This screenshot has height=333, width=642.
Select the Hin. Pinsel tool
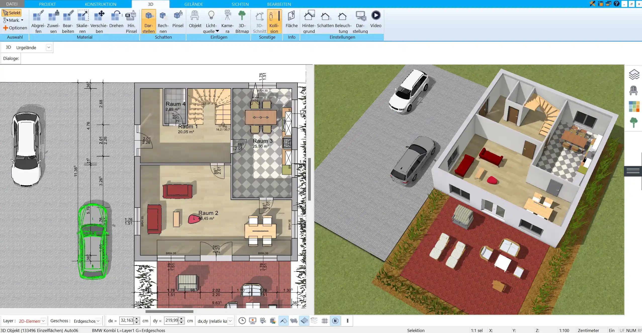coord(131,22)
